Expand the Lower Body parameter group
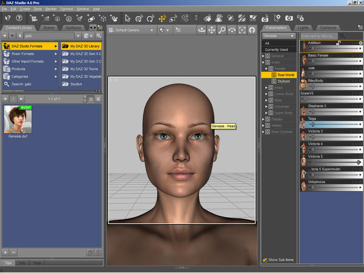Viewport: 364px width, 273px height. click(266, 94)
